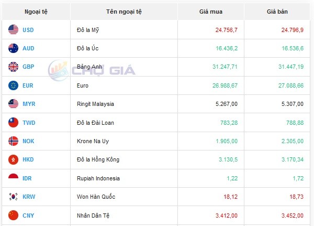
Task: Click the Australian flag icon
Action: (14, 48)
